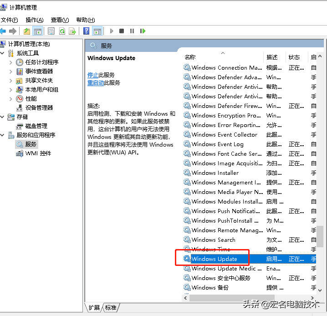
Task: Select the Windows Encryption Provider service row
Action: click(250, 116)
